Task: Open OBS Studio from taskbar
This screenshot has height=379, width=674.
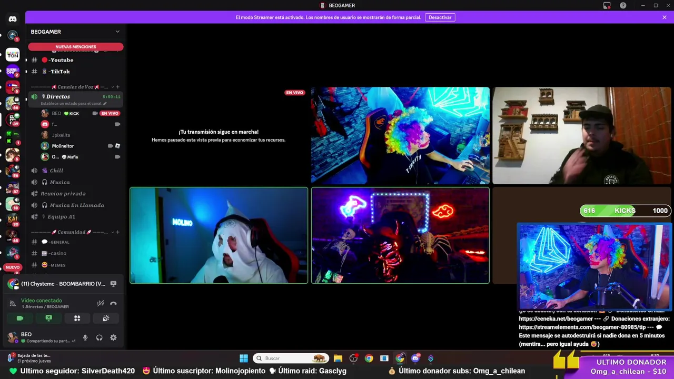Action: click(353, 358)
